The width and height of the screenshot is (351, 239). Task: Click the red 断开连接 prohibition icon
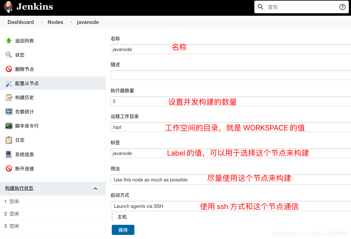coord(9,168)
